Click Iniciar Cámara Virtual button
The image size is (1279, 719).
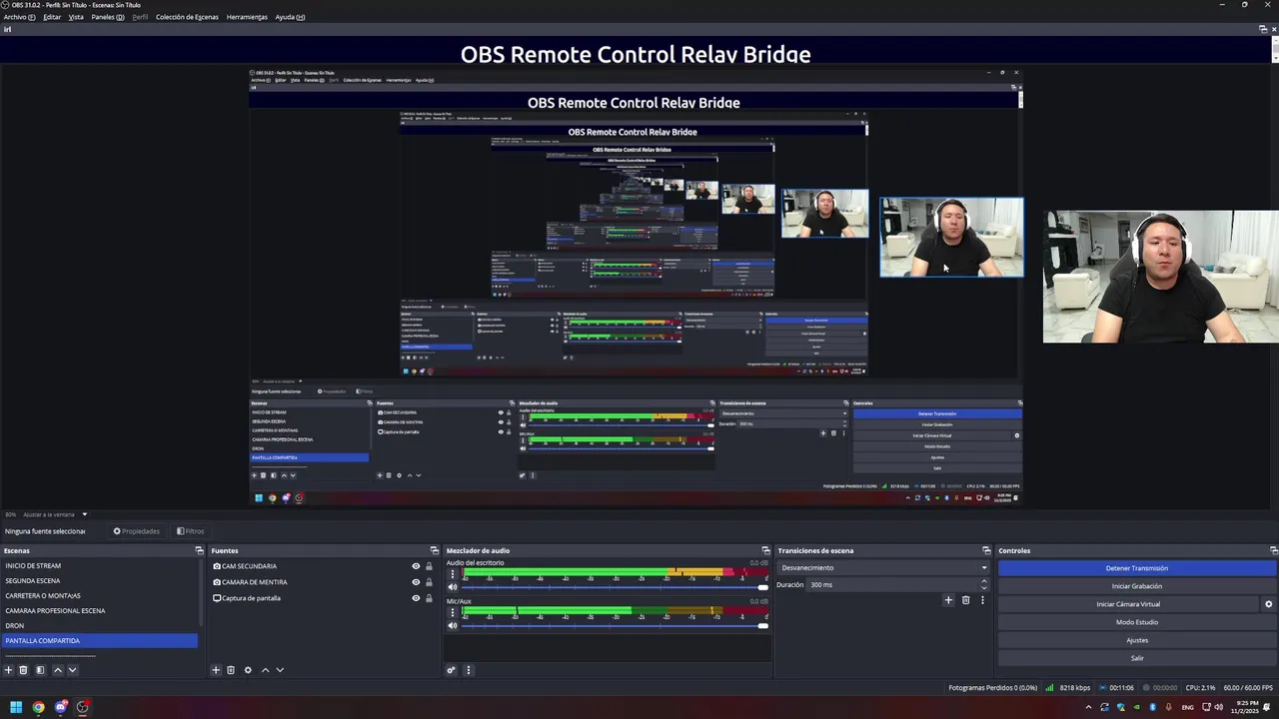[x=1128, y=604]
